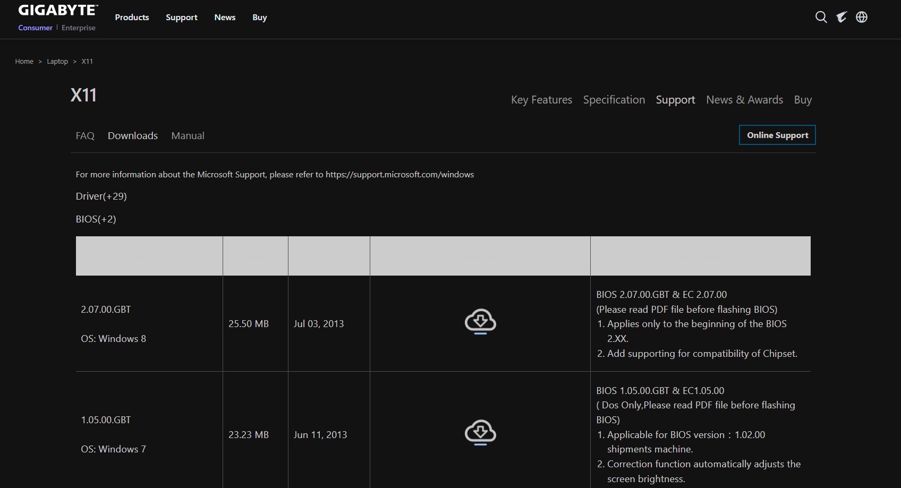Open the Products menu

pyautogui.click(x=132, y=18)
